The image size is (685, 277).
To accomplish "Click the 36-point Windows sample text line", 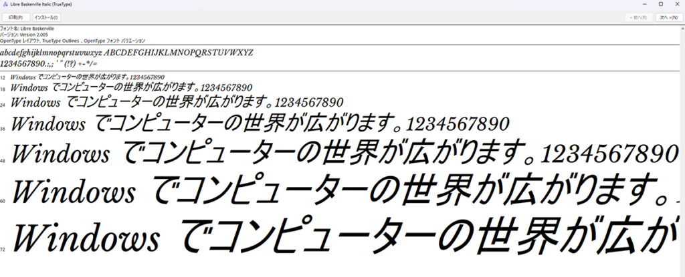I will coord(260,124).
